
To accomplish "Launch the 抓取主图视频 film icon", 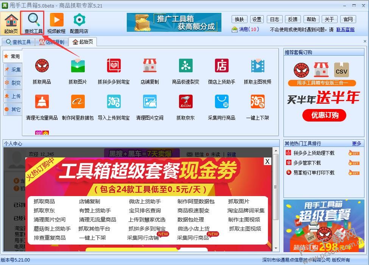I will [258, 65].
